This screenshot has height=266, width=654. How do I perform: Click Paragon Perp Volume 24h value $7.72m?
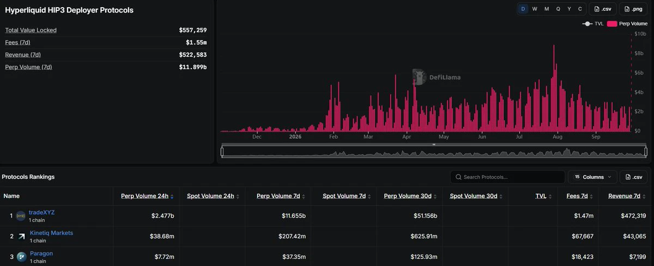(164, 257)
